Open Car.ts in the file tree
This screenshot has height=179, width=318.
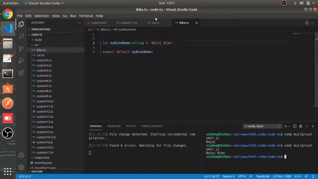[x=40, y=55]
